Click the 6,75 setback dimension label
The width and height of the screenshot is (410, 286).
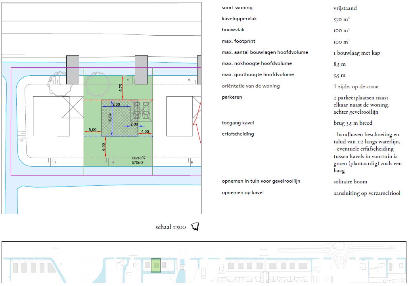[x=121, y=88]
